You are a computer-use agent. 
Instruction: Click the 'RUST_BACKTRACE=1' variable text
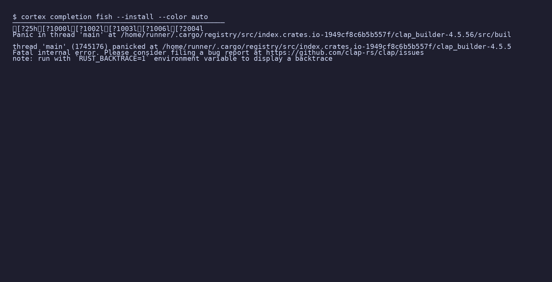[112, 59]
